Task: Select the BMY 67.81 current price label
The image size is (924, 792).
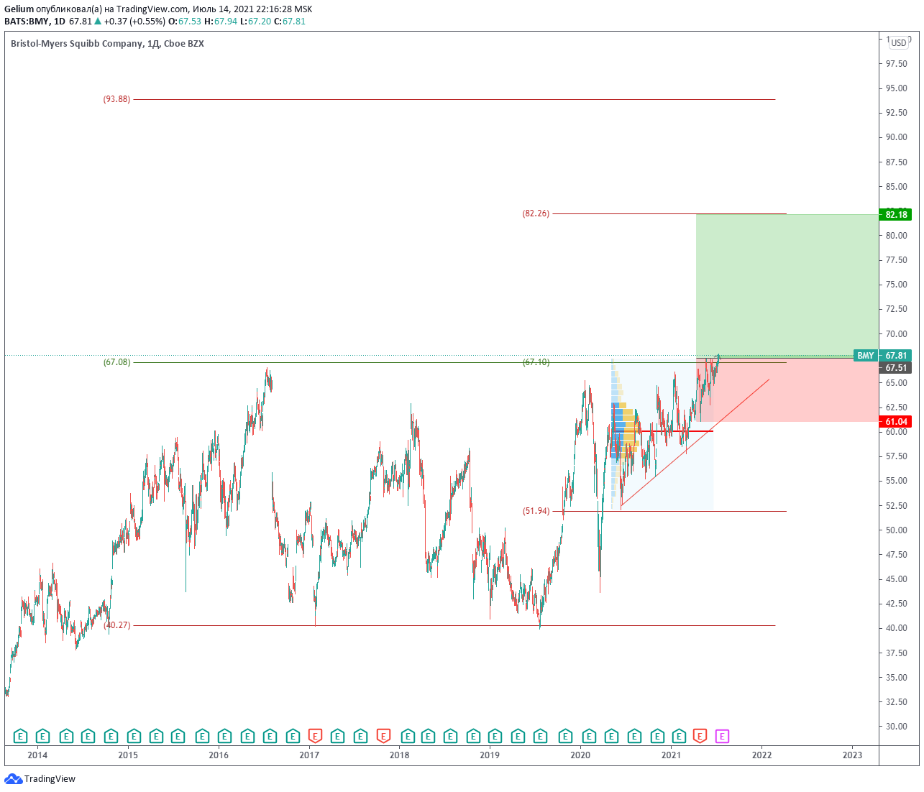Action: coord(883,356)
